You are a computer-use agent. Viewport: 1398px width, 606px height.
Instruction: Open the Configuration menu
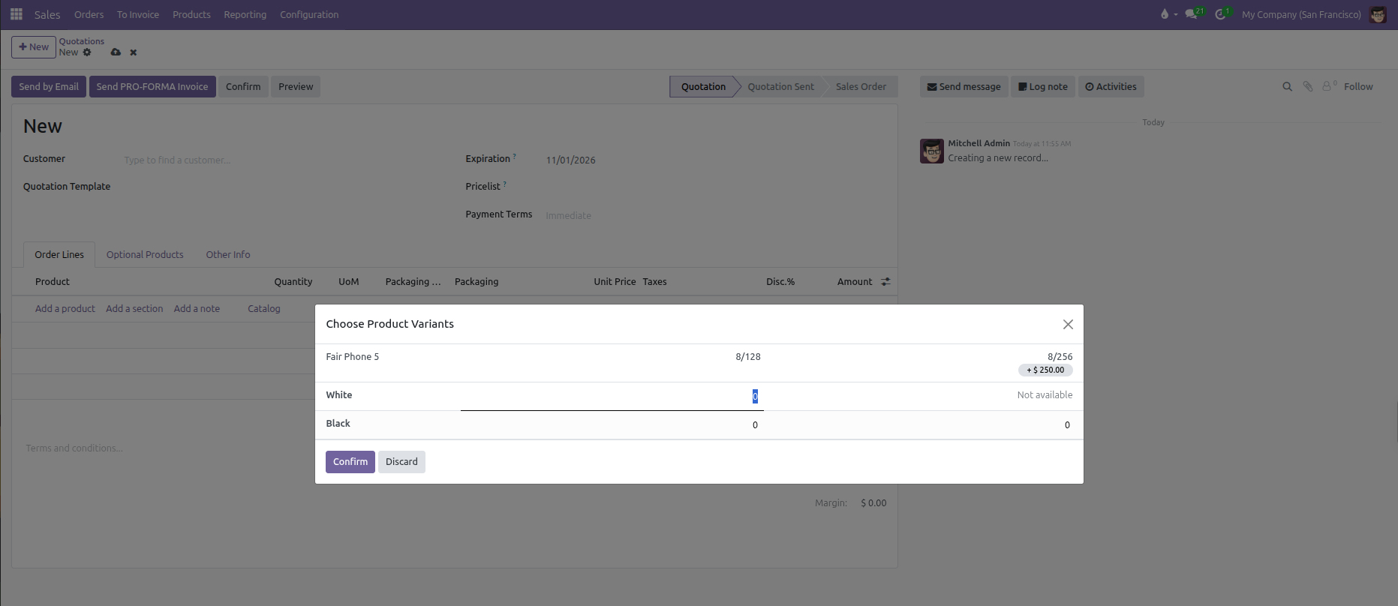[309, 14]
